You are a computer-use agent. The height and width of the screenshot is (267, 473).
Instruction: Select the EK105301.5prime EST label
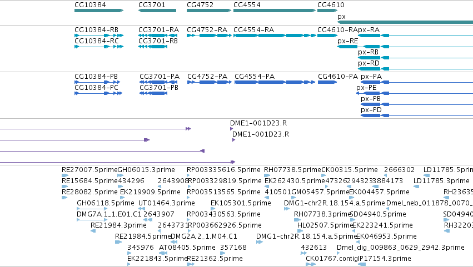241,203
